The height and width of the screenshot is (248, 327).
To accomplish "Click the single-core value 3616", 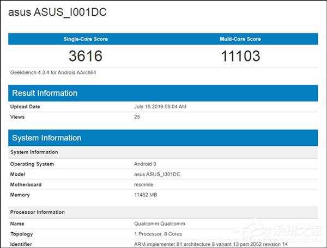I will coord(86,56).
